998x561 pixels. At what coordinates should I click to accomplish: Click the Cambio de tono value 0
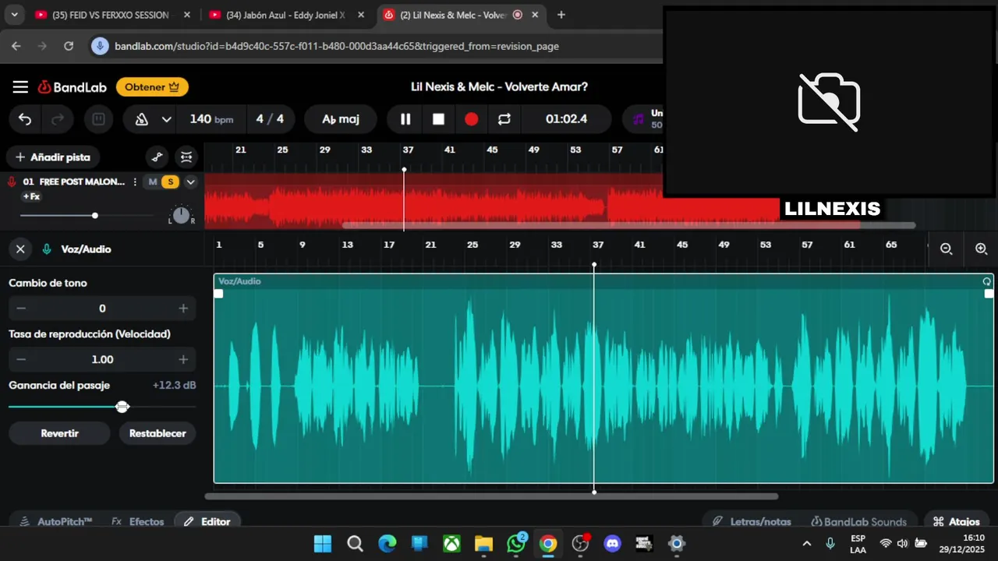102,309
